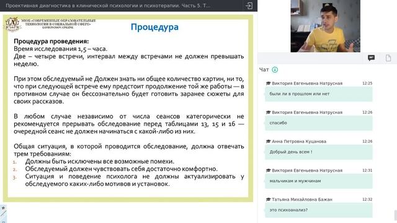Click graduation cap icon beside 'спасибо' sender
The width and height of the screenshot is (397, 223).
tap(269, 112)
